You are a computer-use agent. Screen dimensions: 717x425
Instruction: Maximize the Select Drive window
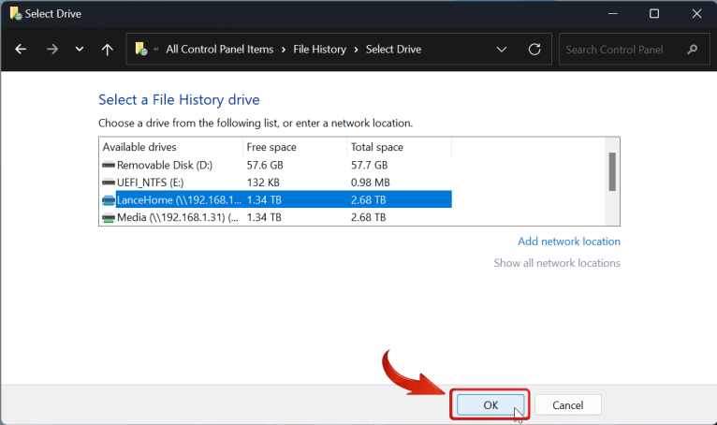point(654,14)
